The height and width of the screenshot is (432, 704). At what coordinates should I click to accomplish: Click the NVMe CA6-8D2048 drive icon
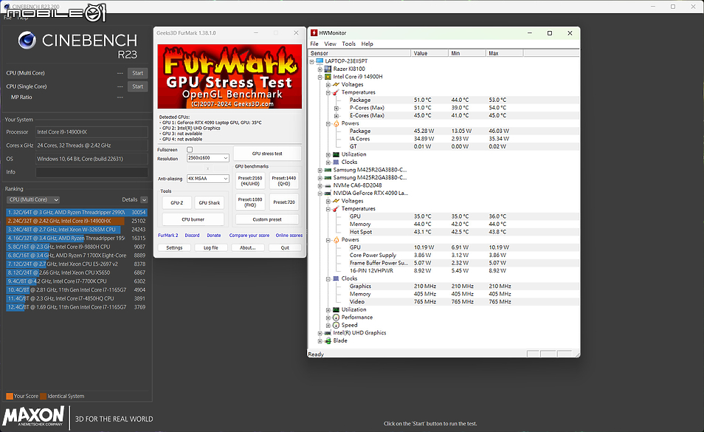tap(328, 185)
